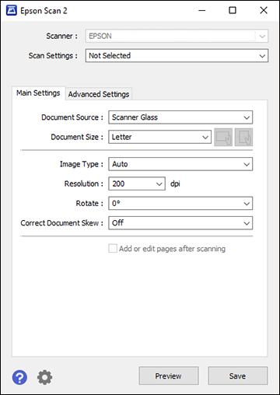The height and width of the screenshot is (395, 280).
Task: Click the Save button
Action: click(x=237, y=376)
